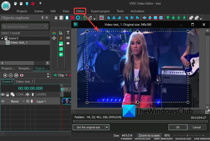Switch to the Video: test_ 1 timeline tab
Viewport: 210px width, 141px height.
click(25, 81)
